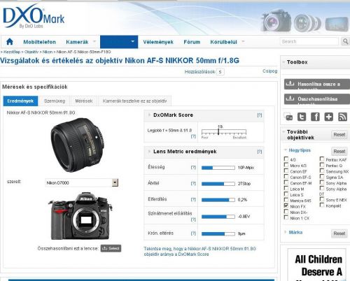This screenshot has height=281, width=350.
Task: Open help [?] under Legjobb f = 50mm
Action: point(193,136)
